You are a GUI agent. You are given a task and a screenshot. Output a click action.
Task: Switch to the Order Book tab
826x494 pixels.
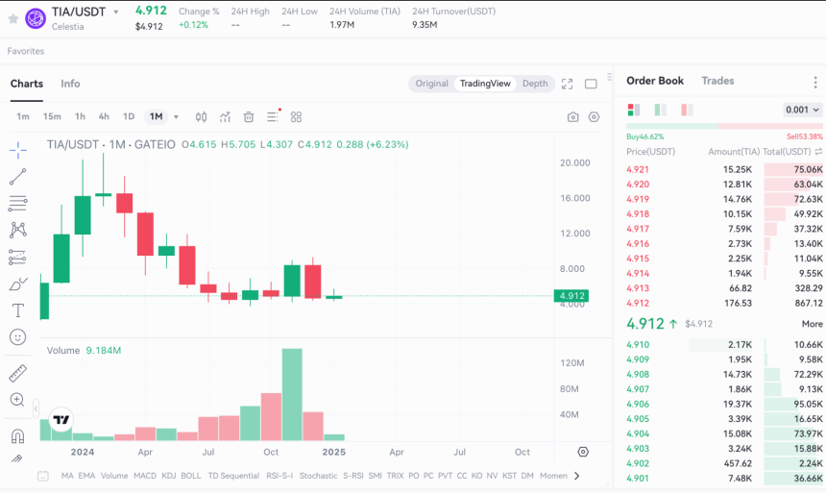(x=655, y=81)
